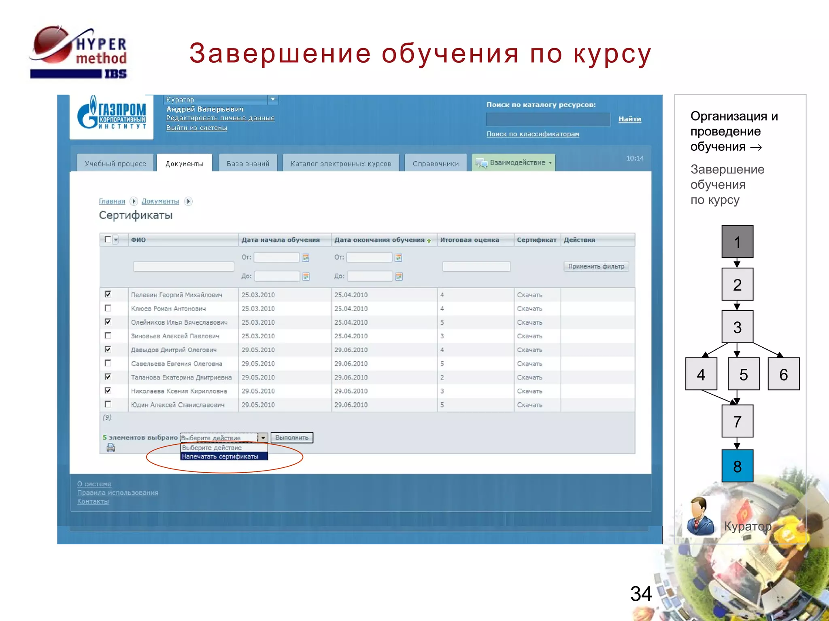Check Юдин Алексей Станиславович row checkbox
The height and width of the screenshot is (621, 829).
tap(108, 404)
